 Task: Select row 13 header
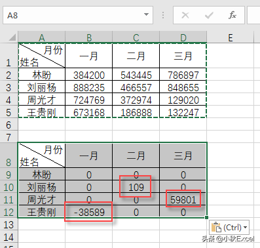pyautogui.click(x=9, y=224)
